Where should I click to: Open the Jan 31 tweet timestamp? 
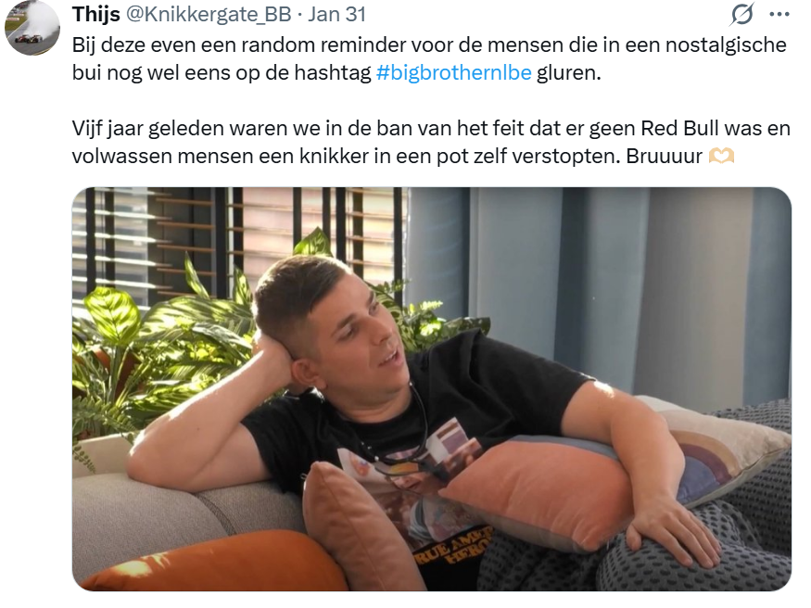click(336, 15)
